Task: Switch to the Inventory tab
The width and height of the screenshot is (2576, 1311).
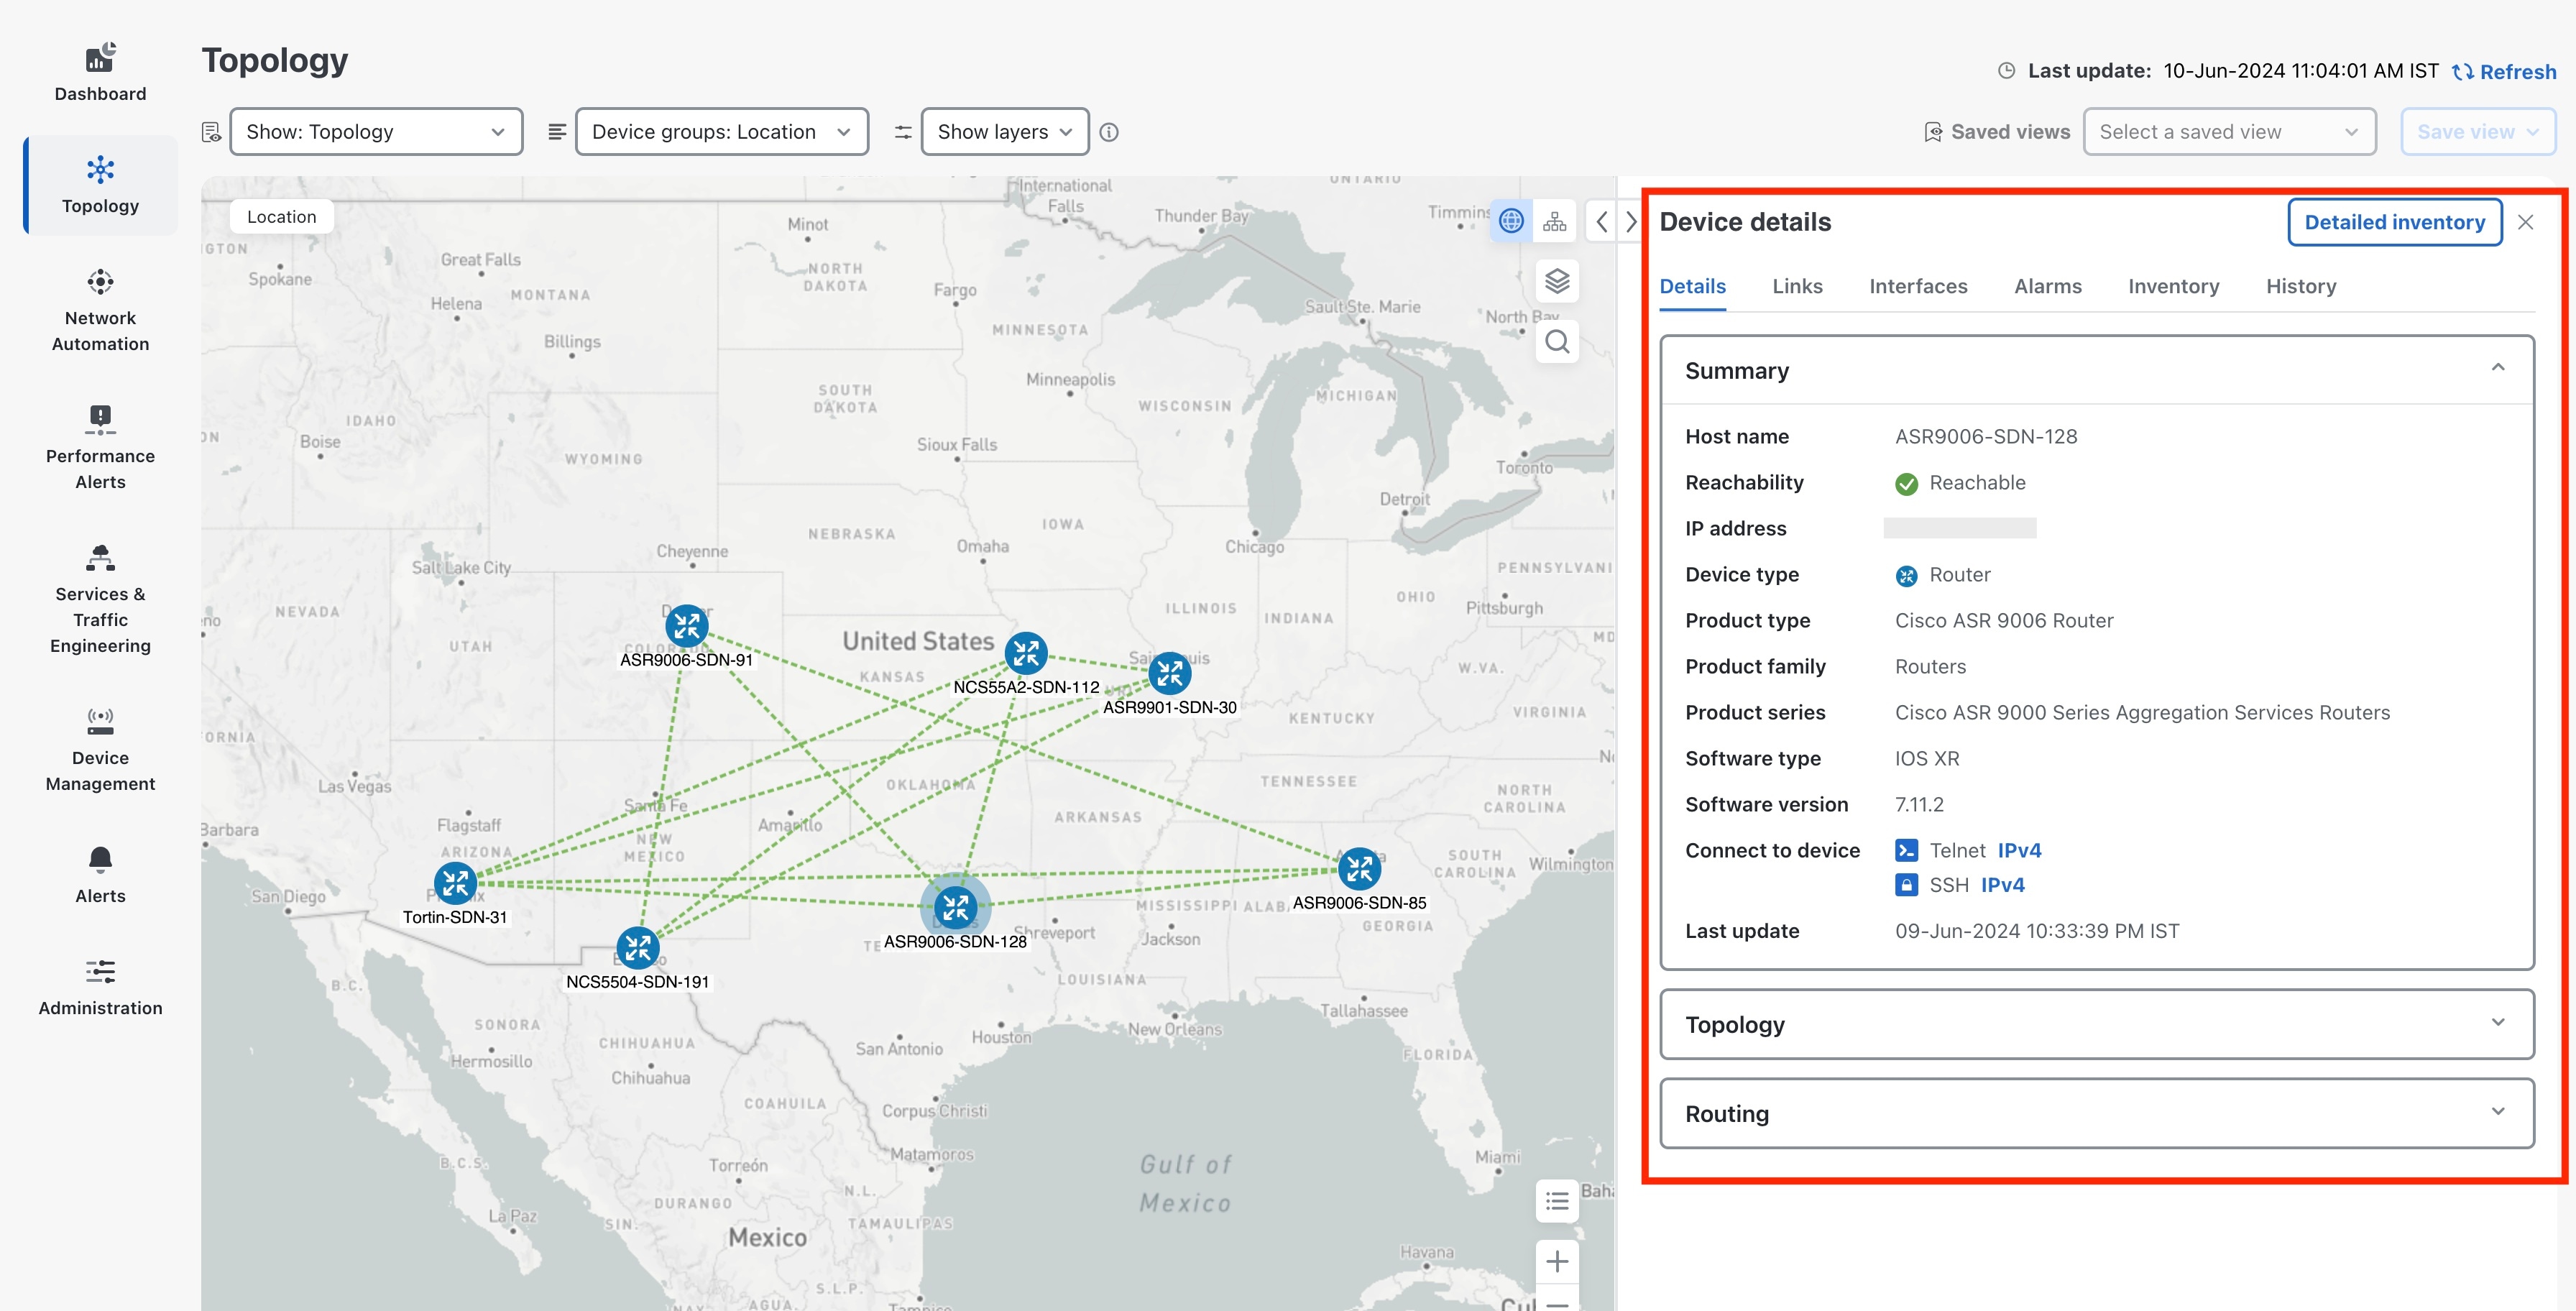Action: tap(2173, 287)
